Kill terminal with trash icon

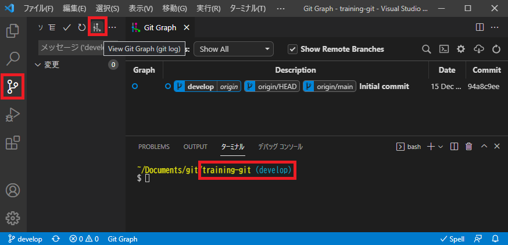pos(469,147)
